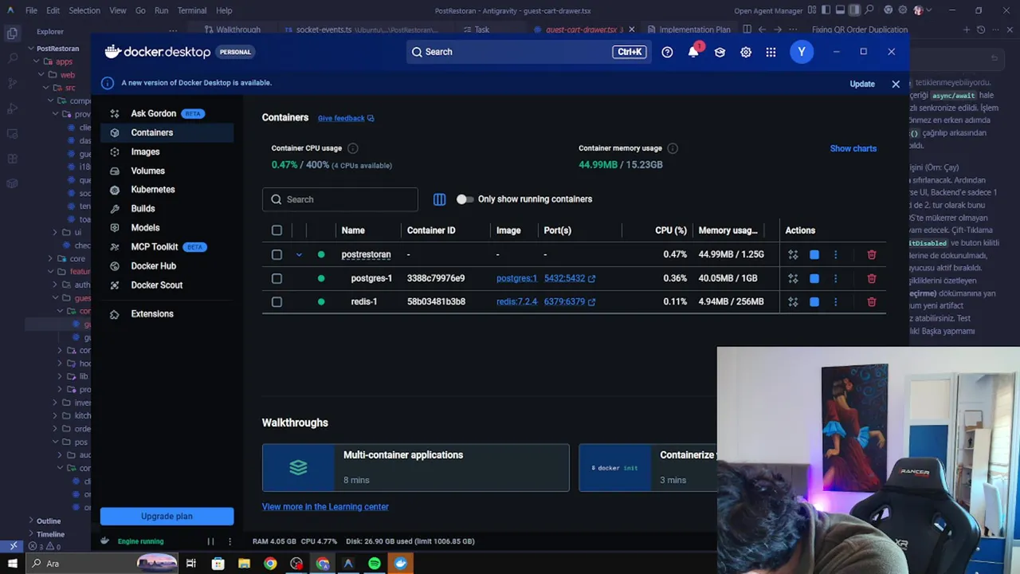Open the Terminal menu in Antigravity
Image resolution: width=1020 pixels, height=574 pixels.
[192, 10]
